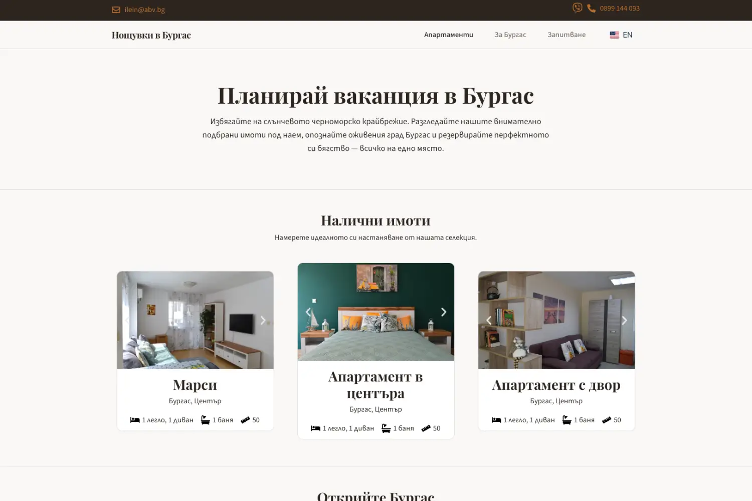752x501 pixels.
Task: Go to Нощувки в Бургас home logo
Action: 151,35
